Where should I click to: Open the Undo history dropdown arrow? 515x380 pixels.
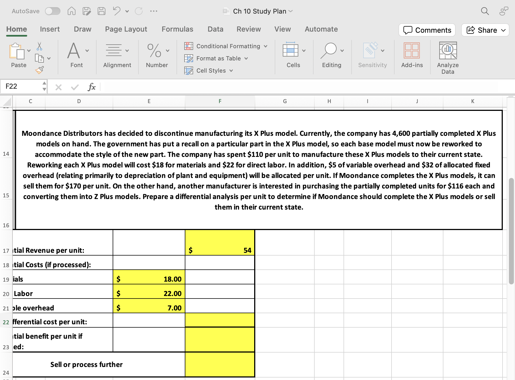[x=127, y=11]
